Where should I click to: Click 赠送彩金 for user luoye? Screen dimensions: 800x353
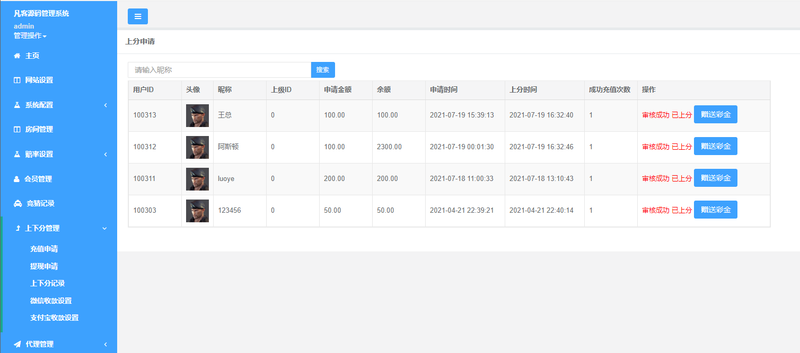(715, 178)
